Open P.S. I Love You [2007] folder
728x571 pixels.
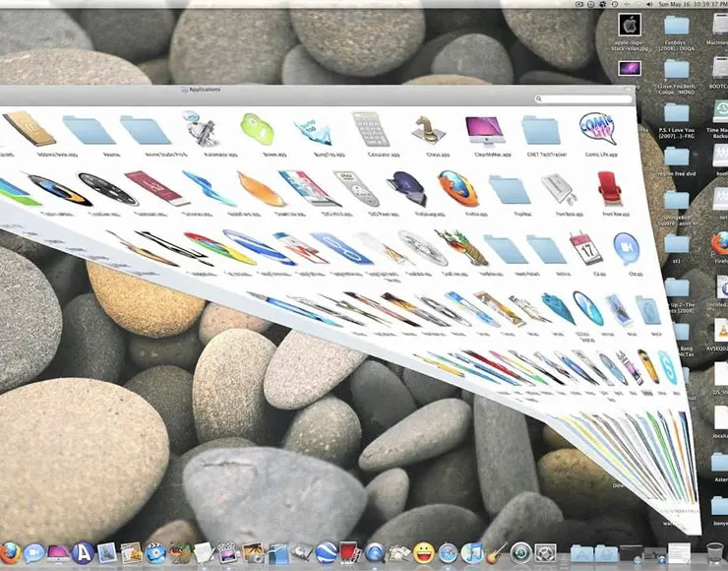coord(677,113)
